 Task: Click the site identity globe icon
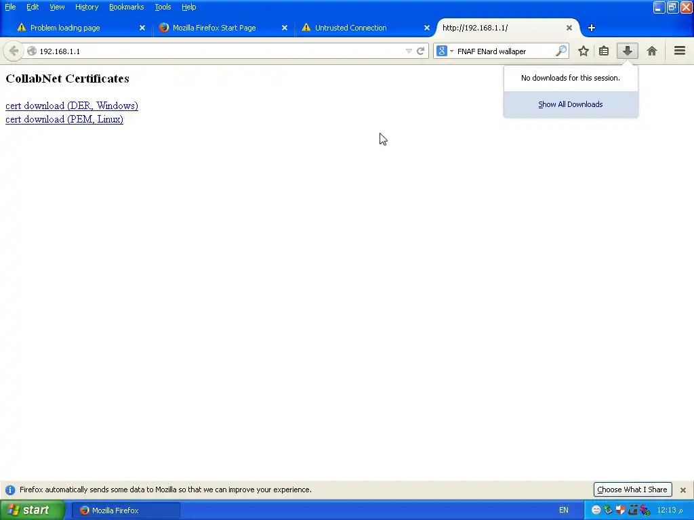click(x=32, y=51)
